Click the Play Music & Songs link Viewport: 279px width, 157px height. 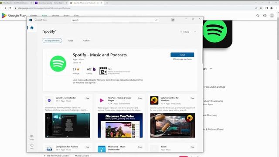click(x=214, y=87)
